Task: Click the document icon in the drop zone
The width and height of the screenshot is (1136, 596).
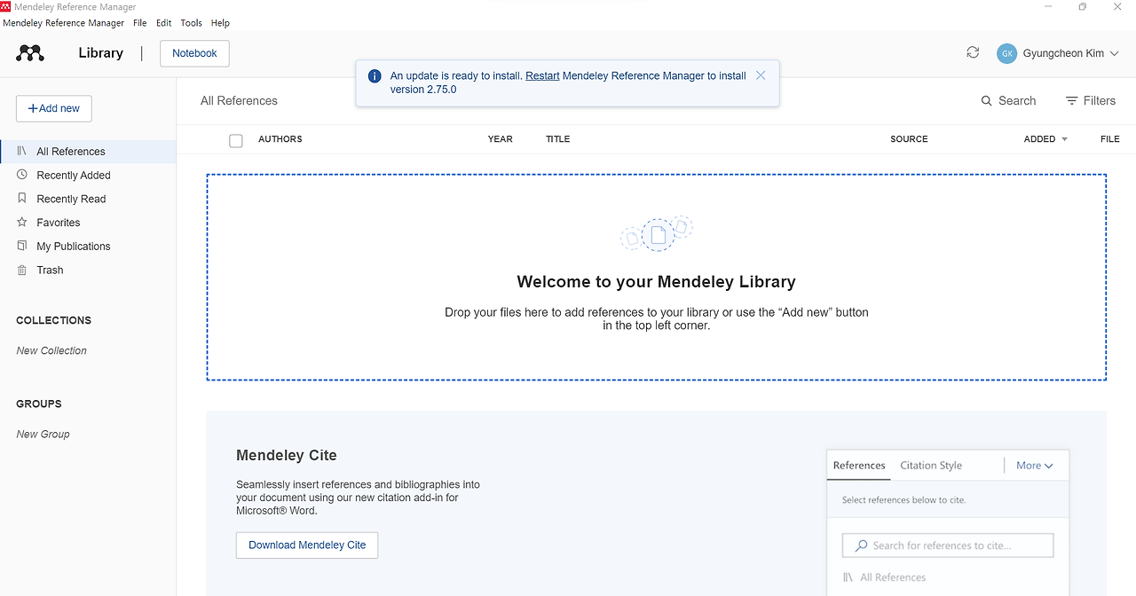Action: tap(658, 235)
